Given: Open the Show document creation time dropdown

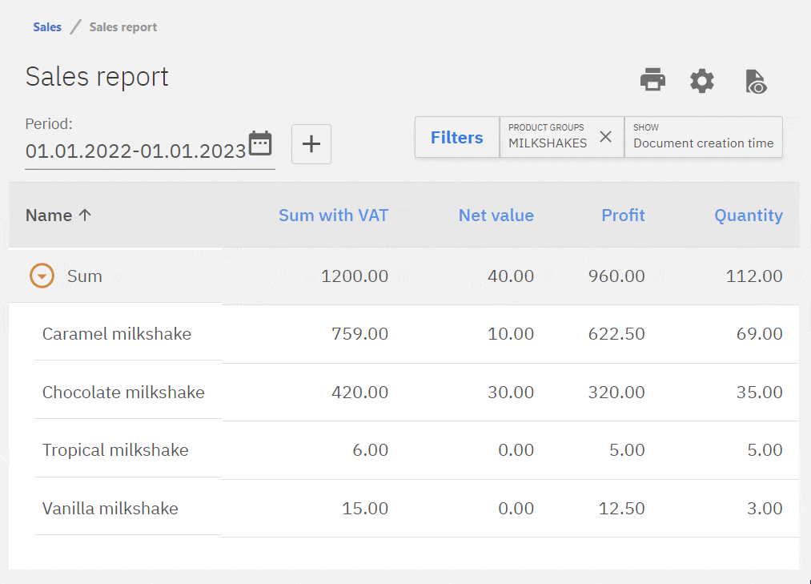Looking at the screenshot, I should (703, 137).
